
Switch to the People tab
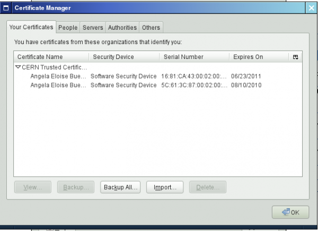click(x=68, y=28)
